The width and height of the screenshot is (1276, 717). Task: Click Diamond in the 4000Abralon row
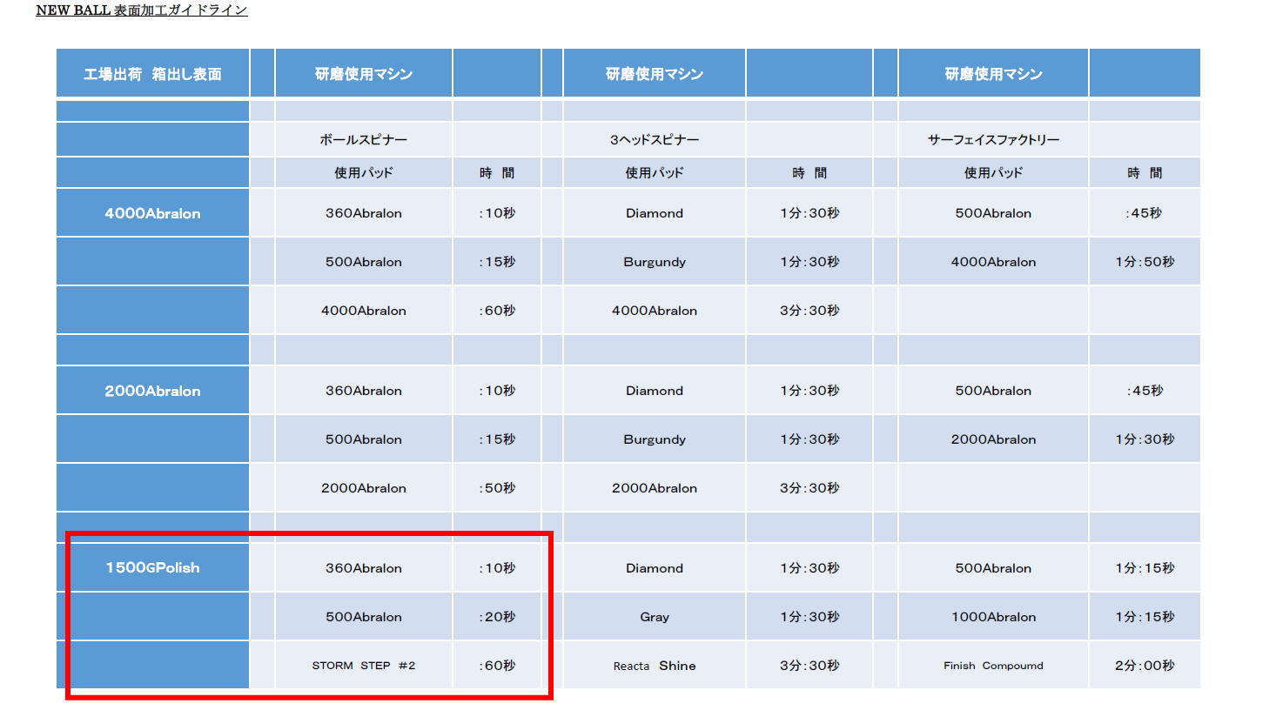655,213
